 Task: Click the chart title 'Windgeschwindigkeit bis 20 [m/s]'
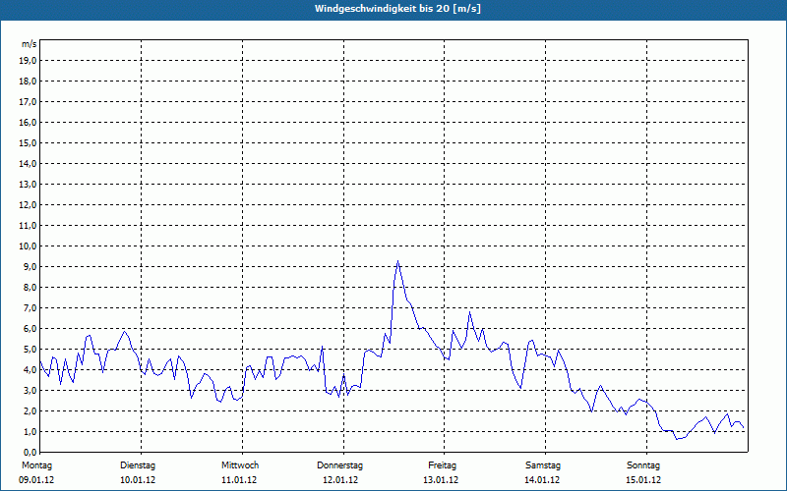(397, 9)
